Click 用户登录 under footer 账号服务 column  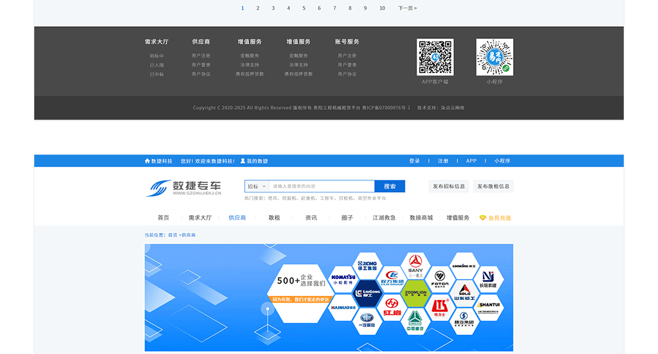[x=347, y=64]
